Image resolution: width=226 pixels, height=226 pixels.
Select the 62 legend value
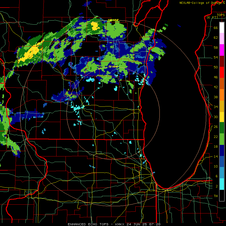pyautogui.click(x=216, y=38)
